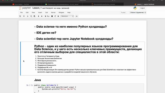Open the Cell menu
This screenshot has width=165, height=93.
(46, 12)
